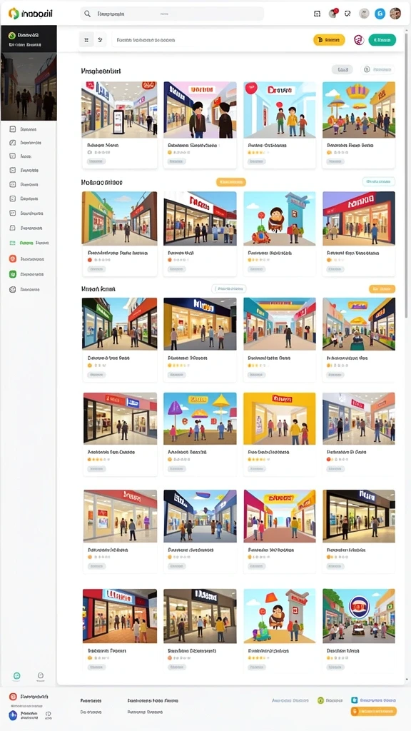The height and width of the screenshot is (731, 411).
Task: Open the first mall thumbnail in the first row
Action: 119,109
